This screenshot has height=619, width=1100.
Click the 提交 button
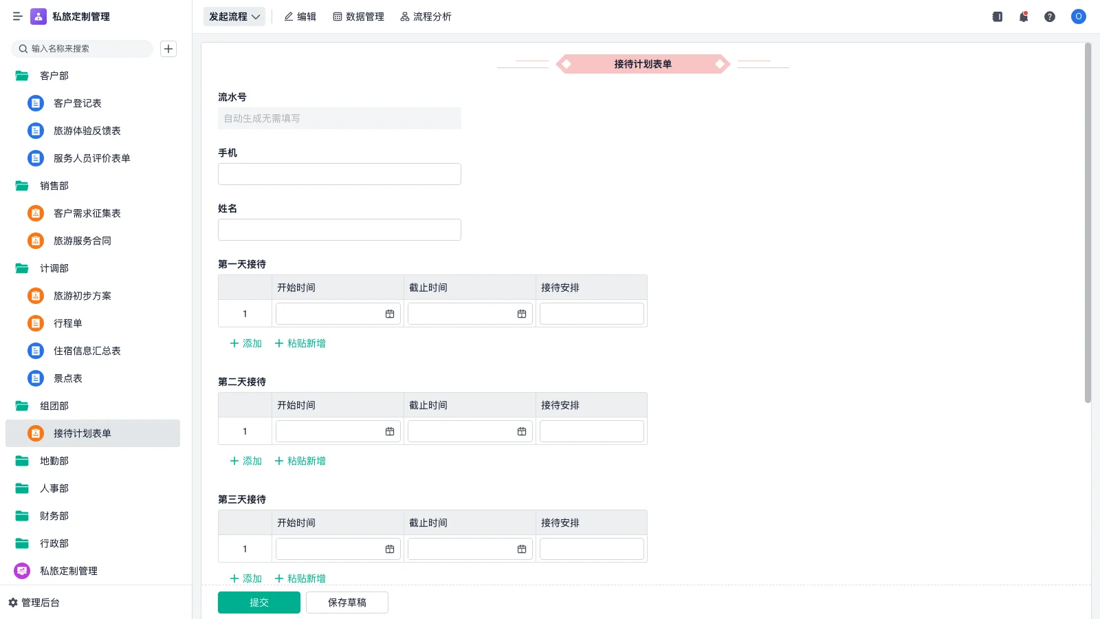[259, 602]
